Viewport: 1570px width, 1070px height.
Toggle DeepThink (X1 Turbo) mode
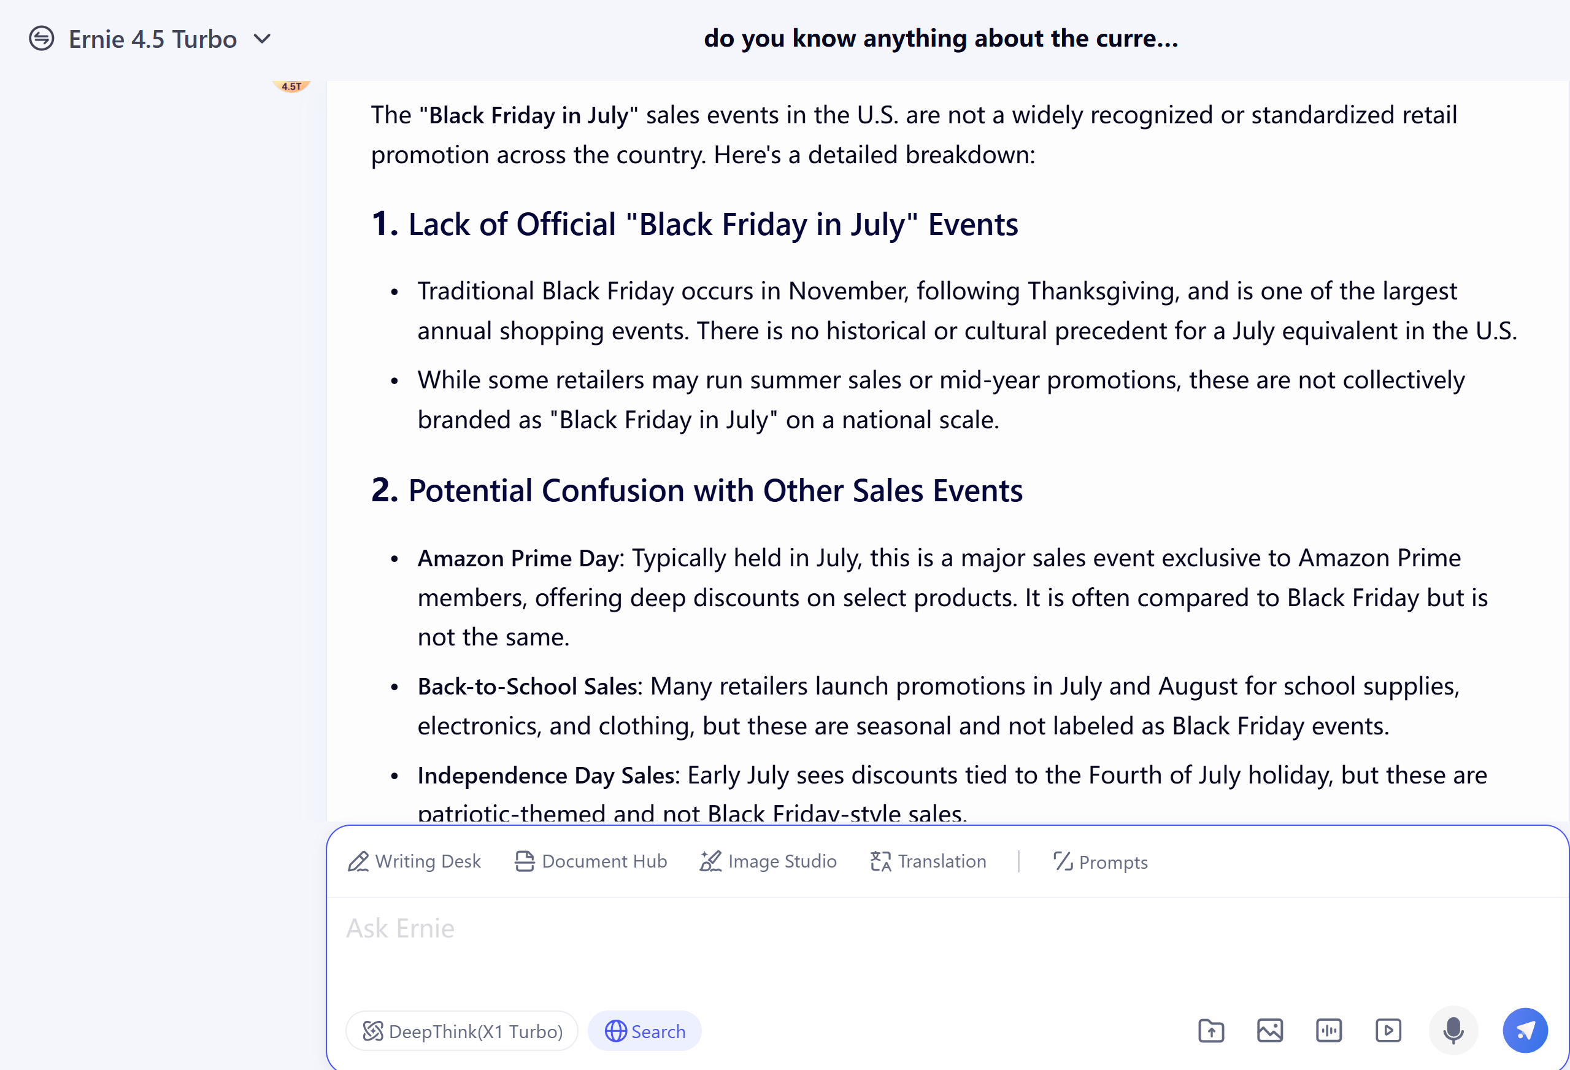point(462,1031)
